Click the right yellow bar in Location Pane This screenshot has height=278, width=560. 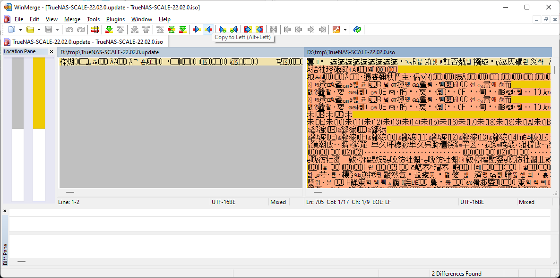39,93
